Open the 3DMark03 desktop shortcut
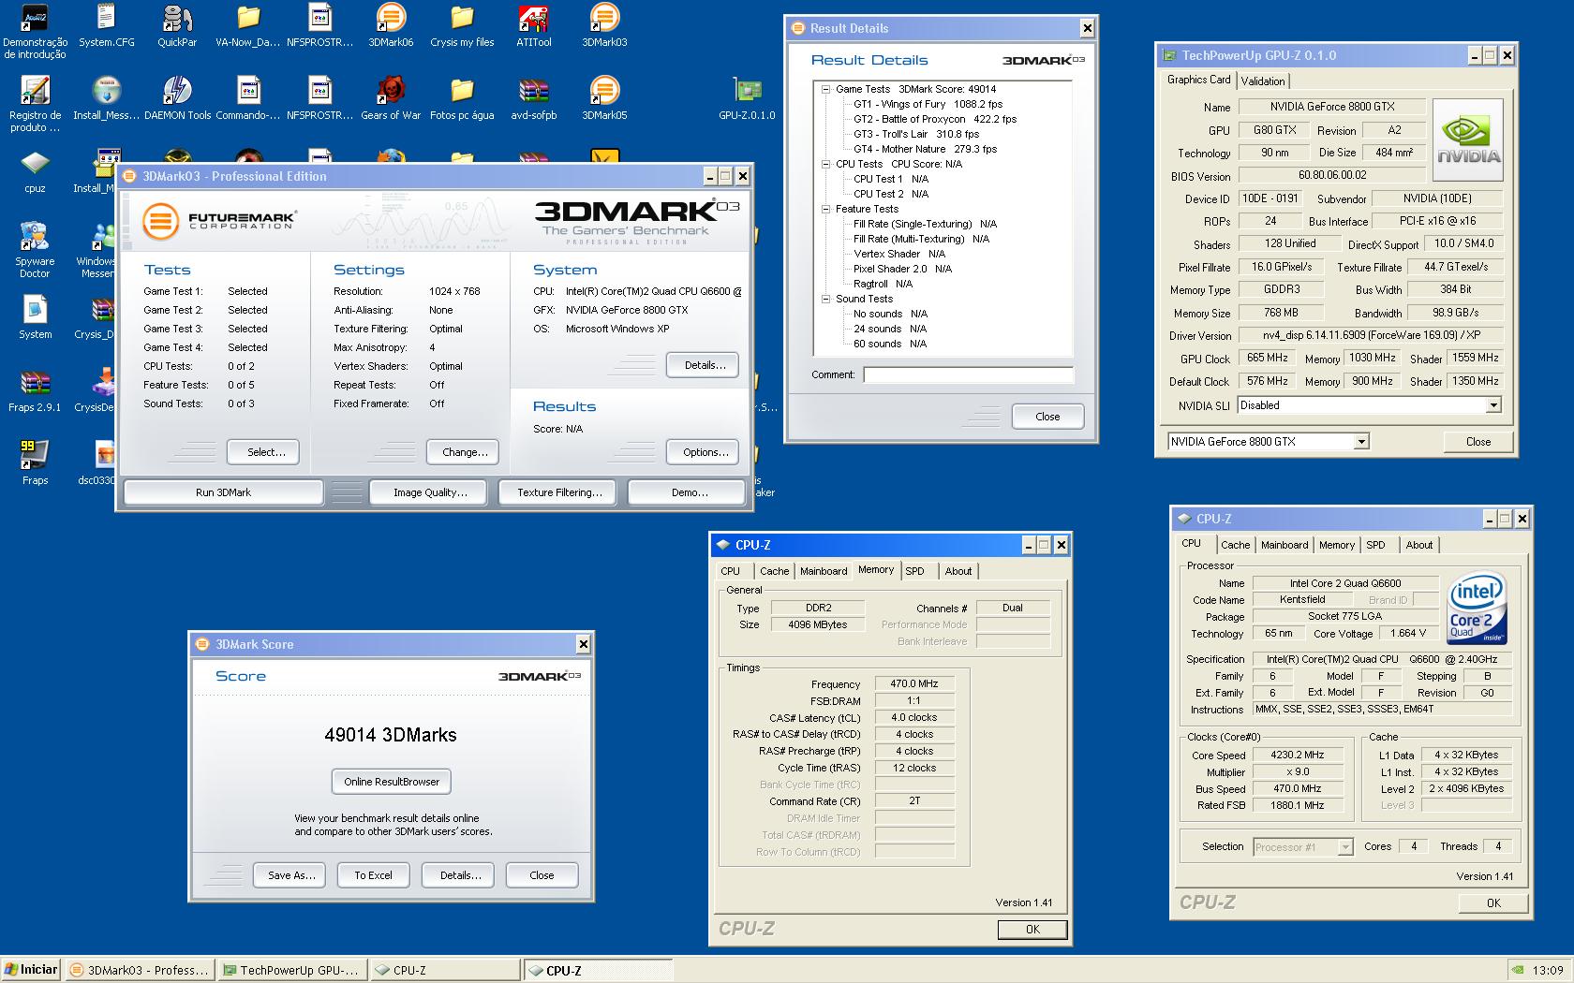This screenshot has height=983, width=1574. [x=604, y=25]
